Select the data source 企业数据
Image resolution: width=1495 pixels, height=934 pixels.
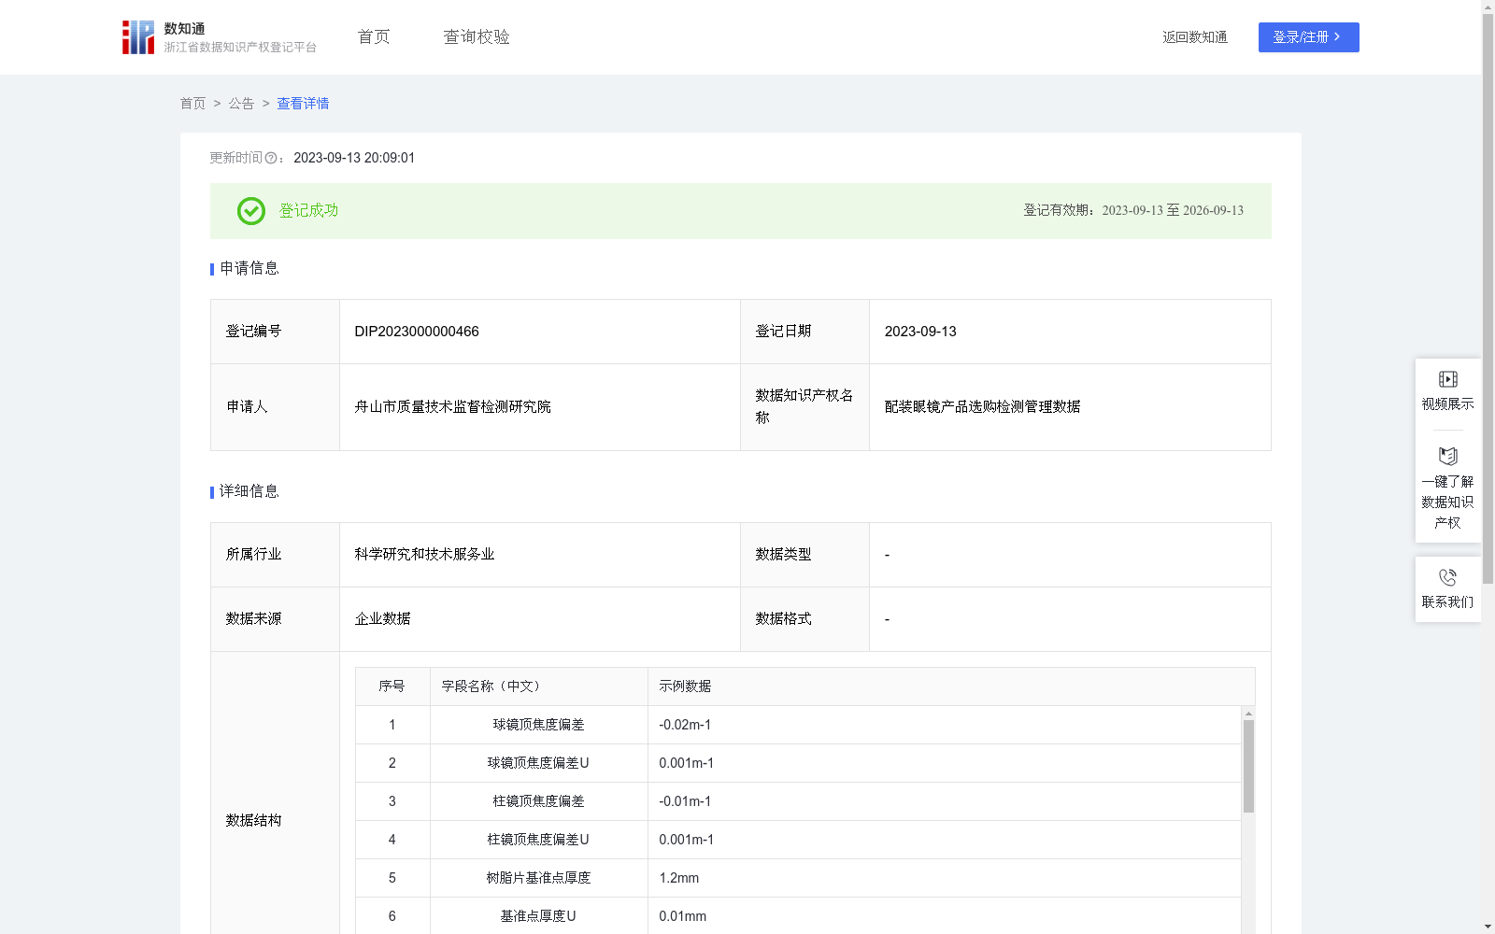tap(383, 619)
